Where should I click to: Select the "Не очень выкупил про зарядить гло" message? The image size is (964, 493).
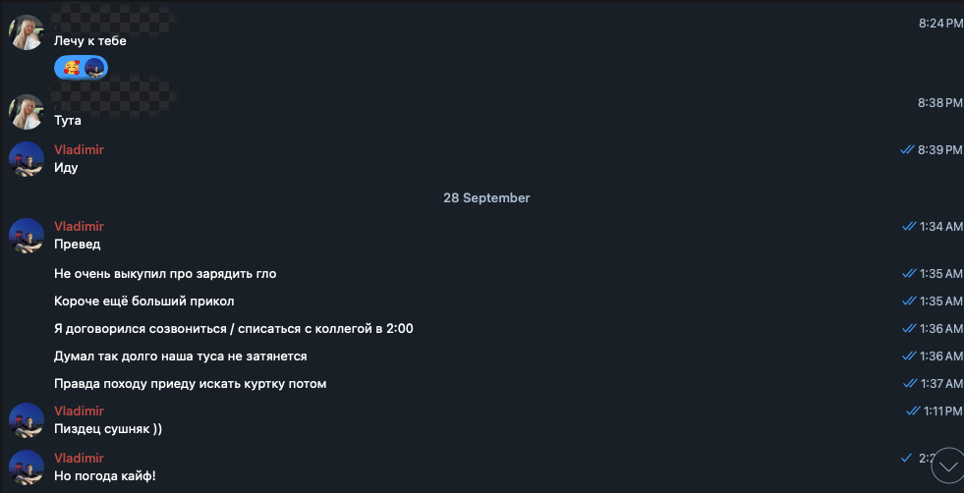coord(165,274)
